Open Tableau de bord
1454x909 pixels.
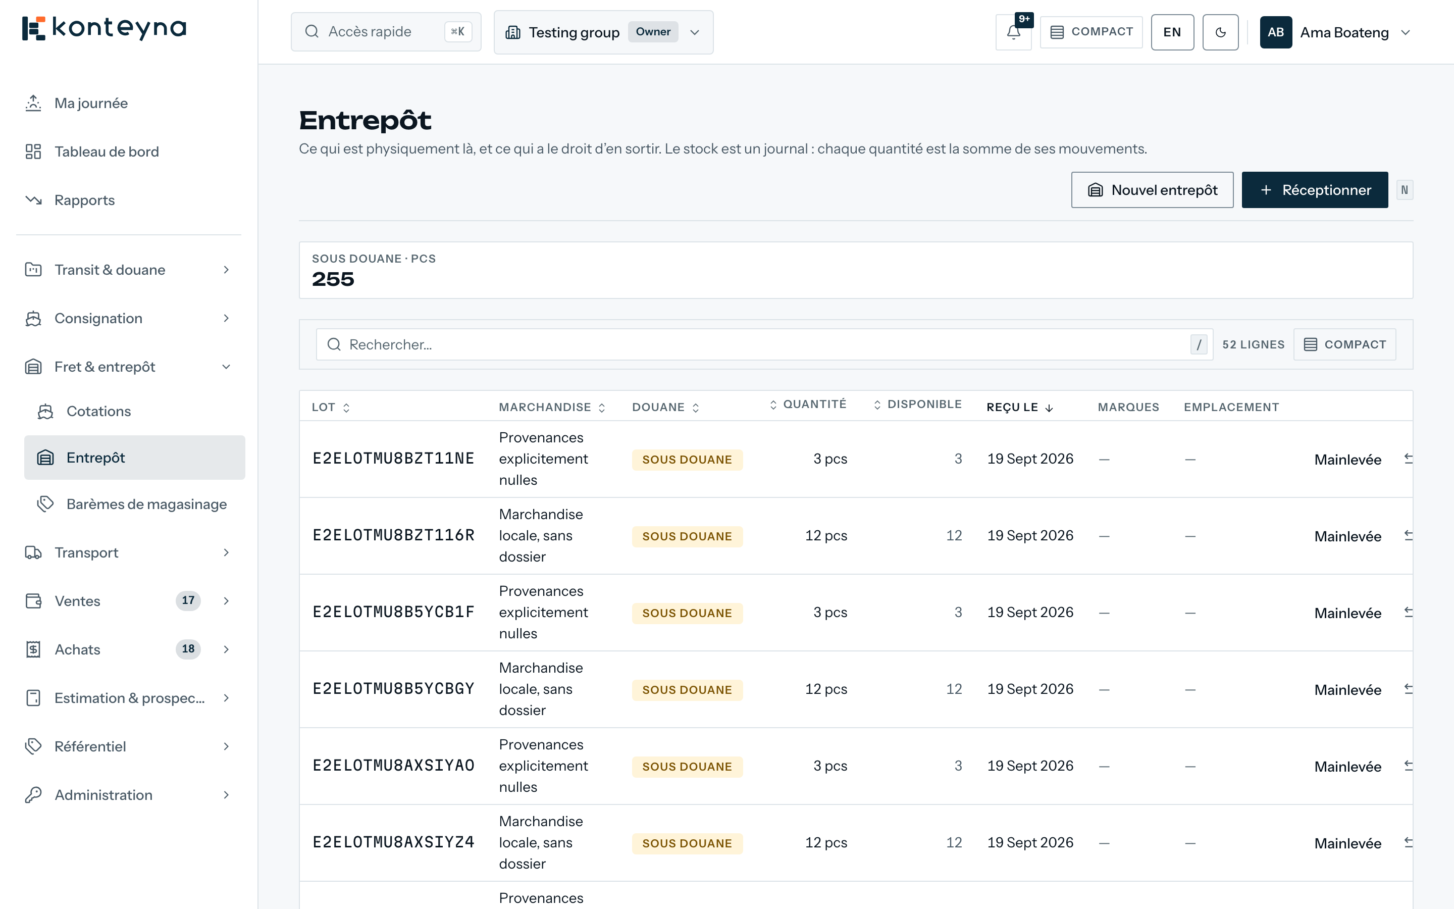click(x=129, y=151)
